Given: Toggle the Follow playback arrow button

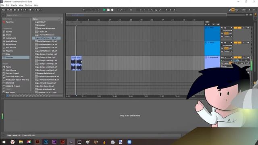Looking at the screenshot, I should [x=84, y=10].
